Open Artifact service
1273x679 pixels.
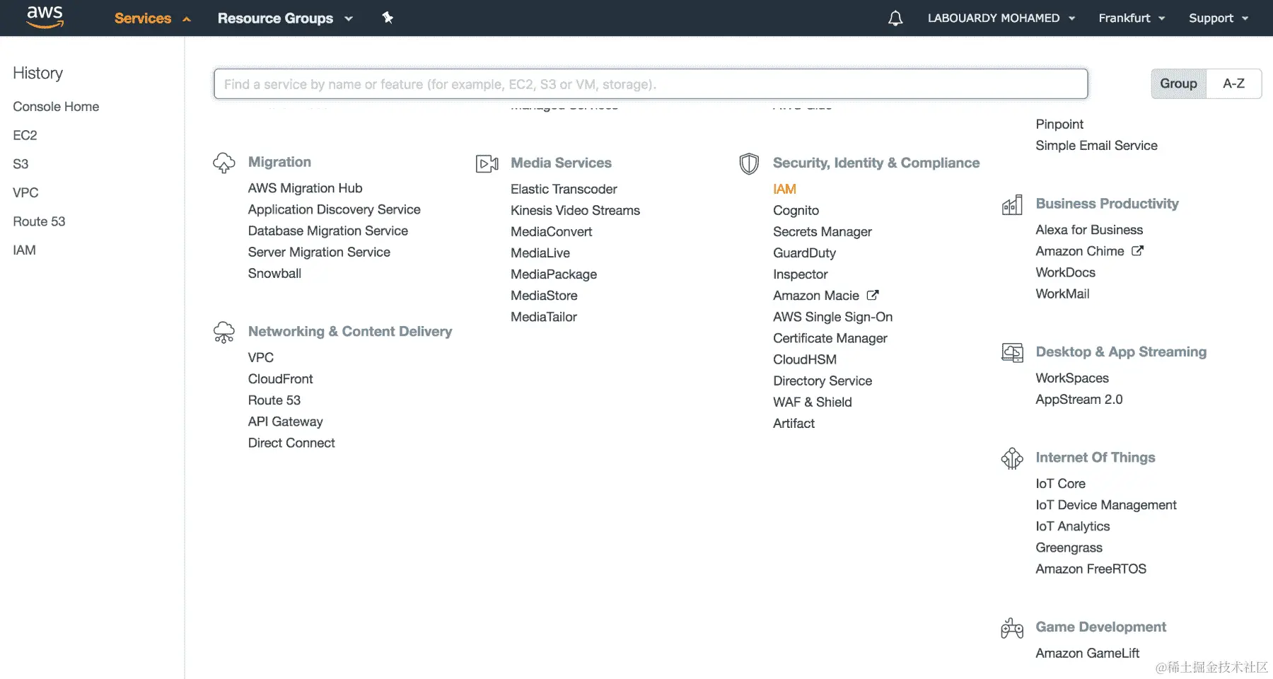794,423
